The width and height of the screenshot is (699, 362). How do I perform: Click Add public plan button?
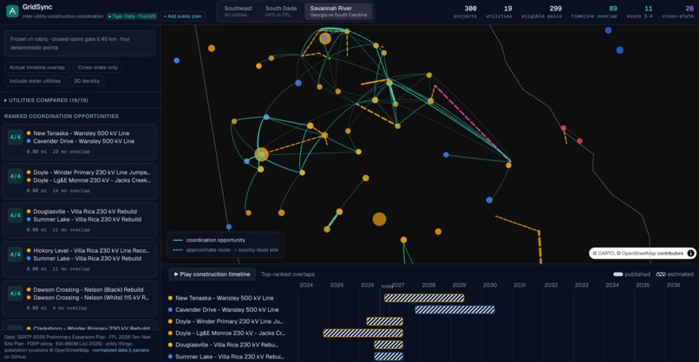pyautogui.click(x=182, y=16)
